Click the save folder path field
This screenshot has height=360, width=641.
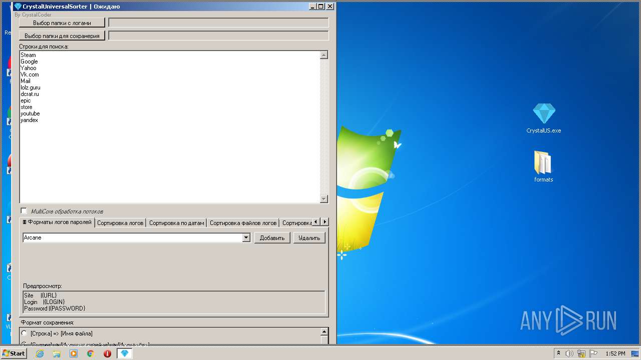[218, 35]
